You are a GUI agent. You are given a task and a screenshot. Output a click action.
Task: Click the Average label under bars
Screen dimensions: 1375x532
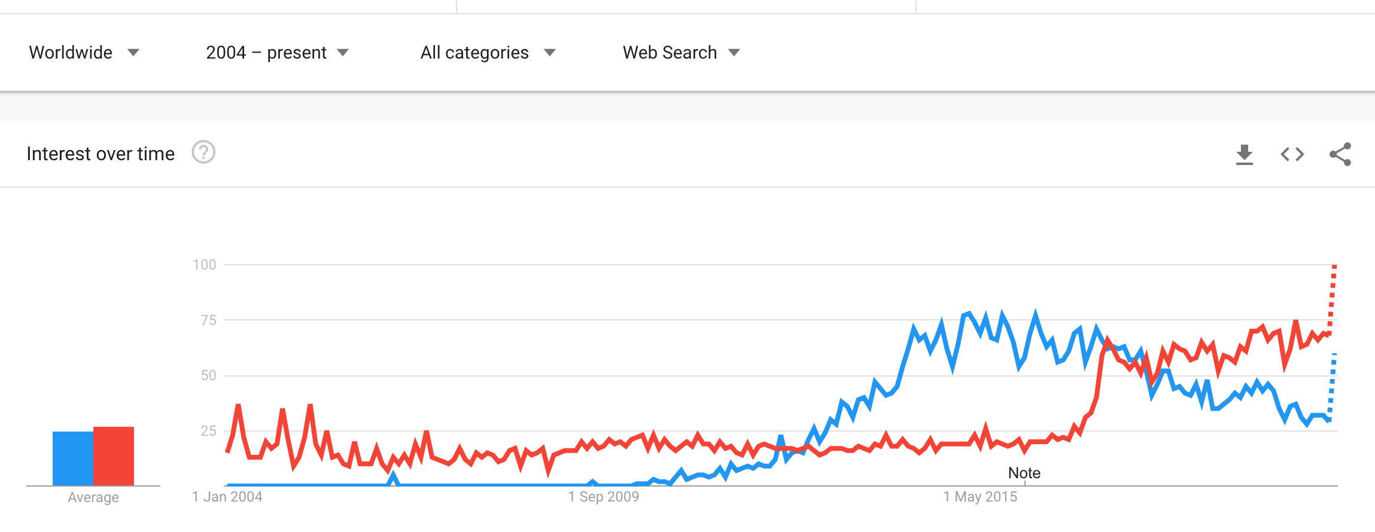(x=93, y=497)
